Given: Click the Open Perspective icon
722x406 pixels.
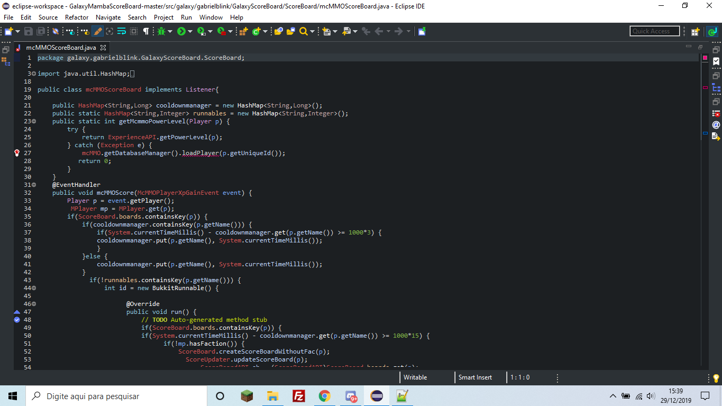Looking at the screenshot, I should [x=695, y=31].
